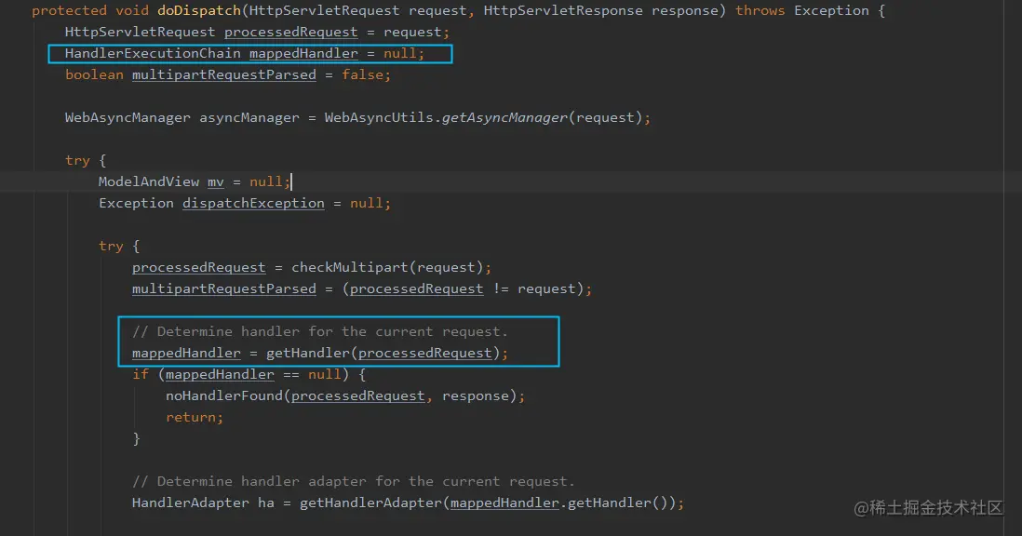Viewport: 1022px width, 536px height.
Task: Place cursor on the doDispatch method name
Action: point(199,11)
